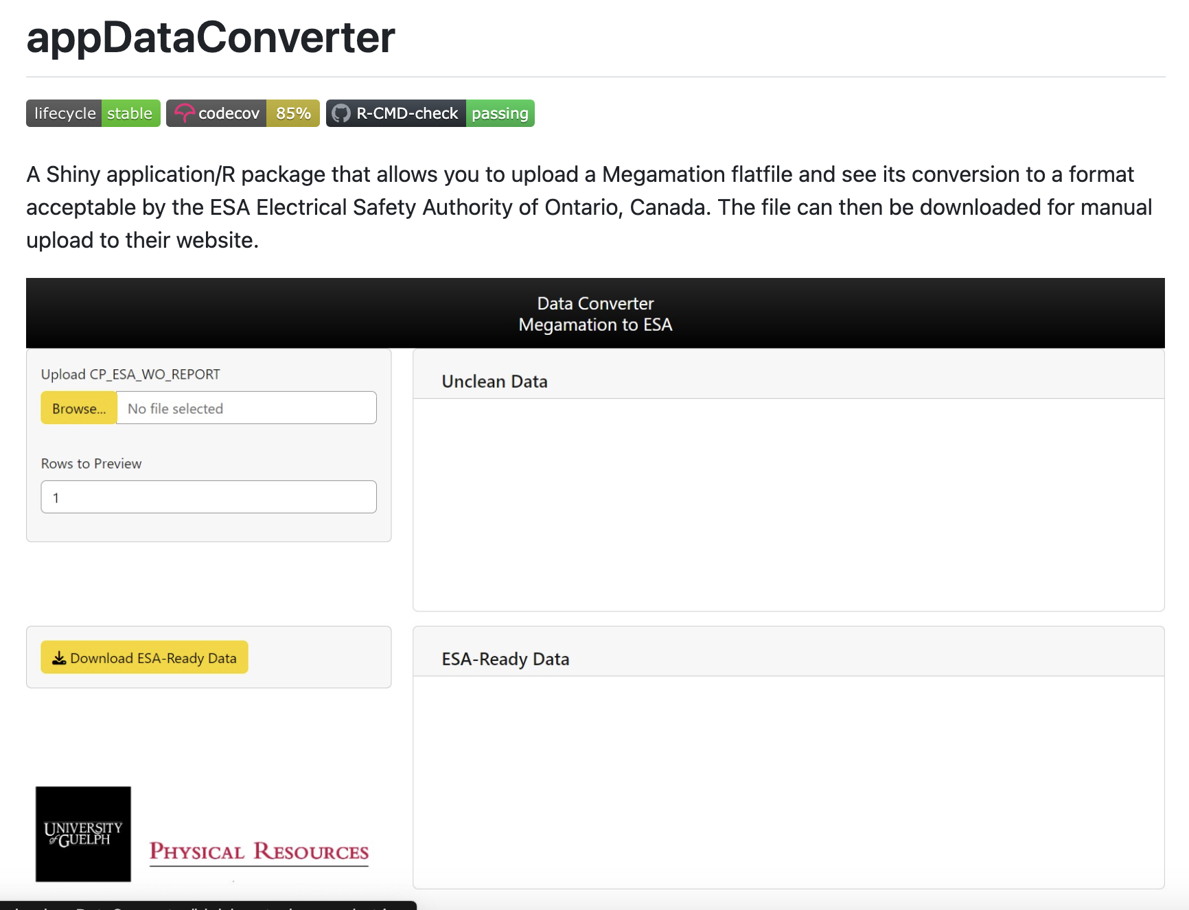Click the codecov umbrella icon

pos(185,113)
